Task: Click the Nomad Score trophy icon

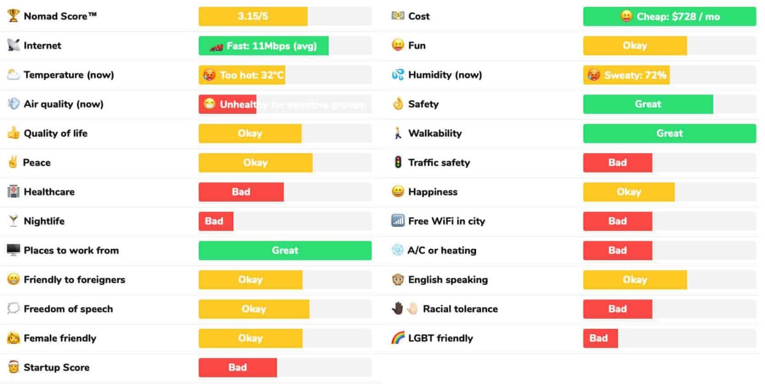Action: (13, 16)
